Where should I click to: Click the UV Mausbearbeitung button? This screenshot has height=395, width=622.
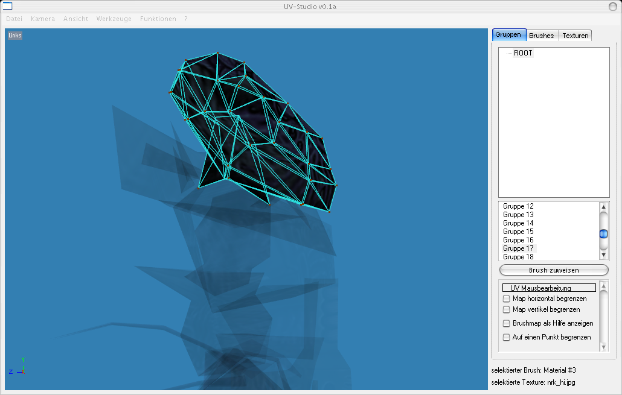pyautogui.click(x=549, y=288)
